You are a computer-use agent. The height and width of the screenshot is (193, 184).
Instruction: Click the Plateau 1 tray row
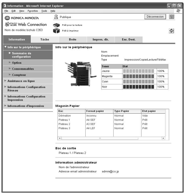coord(112,120)
